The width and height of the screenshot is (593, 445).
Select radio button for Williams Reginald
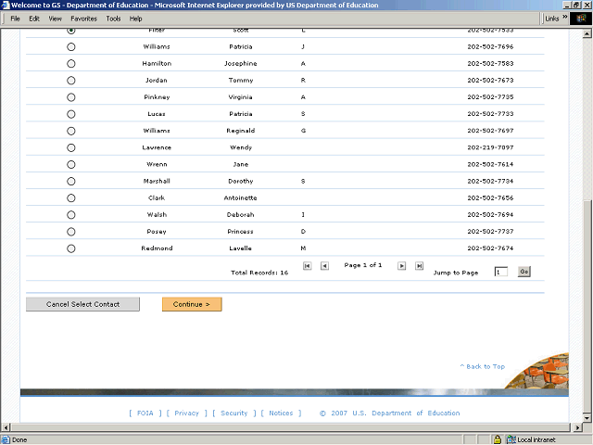(71, 131)
